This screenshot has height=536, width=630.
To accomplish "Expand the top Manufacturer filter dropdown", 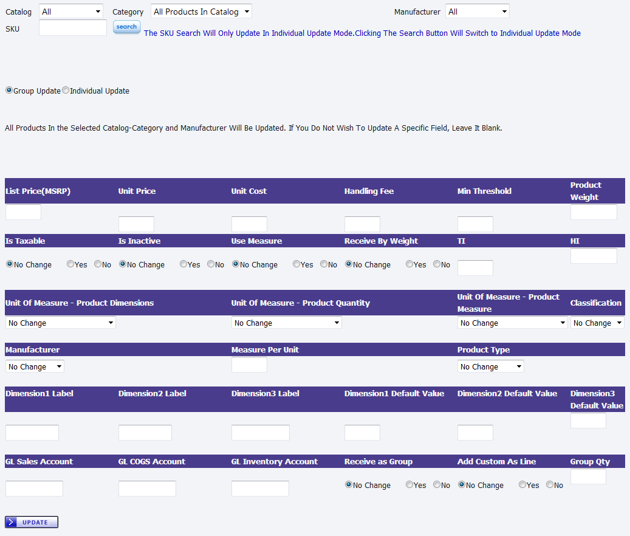I will [477, 12].
